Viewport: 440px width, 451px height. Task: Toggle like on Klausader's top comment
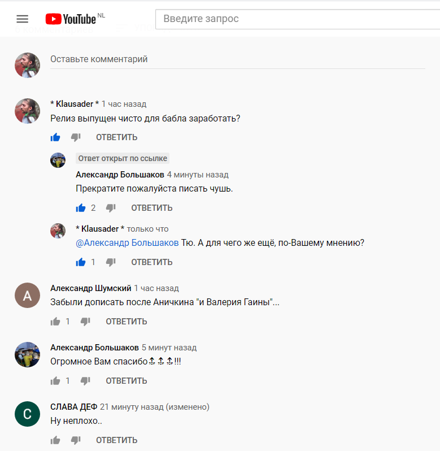coord(55,137)
